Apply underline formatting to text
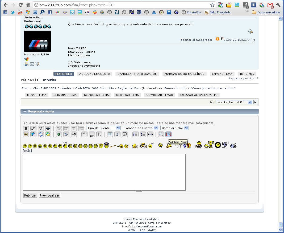The image size is (284, 233). pyautogui.click(x=41, y=128)
